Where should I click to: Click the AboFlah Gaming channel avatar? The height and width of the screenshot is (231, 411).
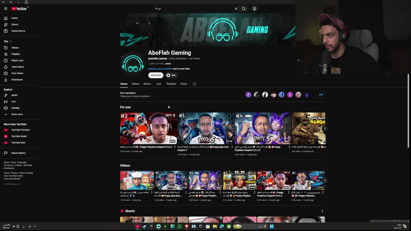[133, 64]
